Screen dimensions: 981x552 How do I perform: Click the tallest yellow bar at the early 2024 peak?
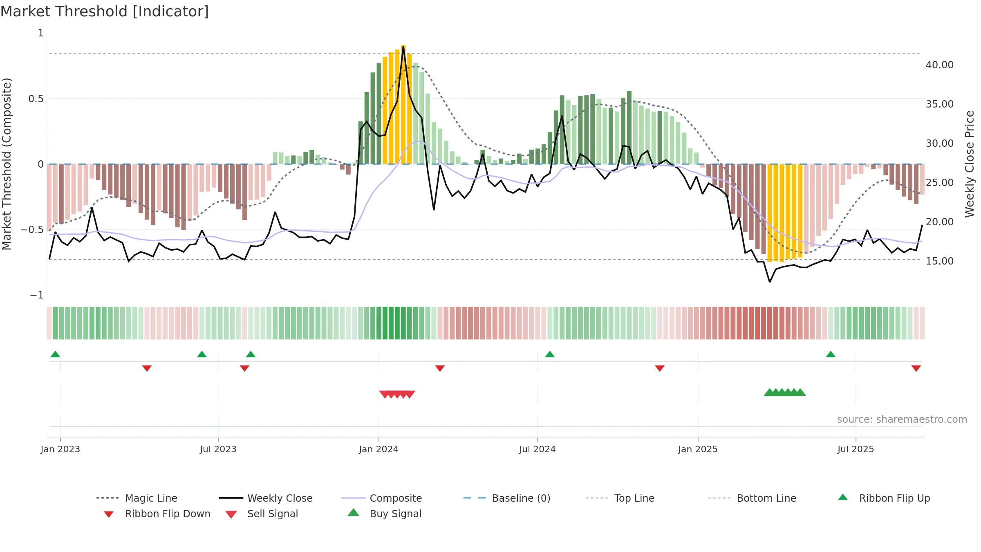point(403,104)
